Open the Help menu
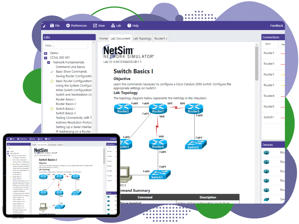 pyautogui.click(x=133, y=26)
